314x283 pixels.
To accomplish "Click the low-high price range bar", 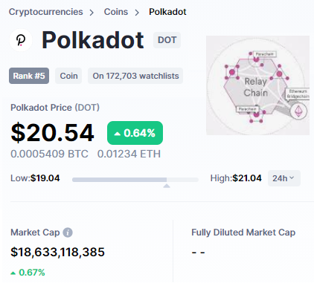I will tap(135, 180).
